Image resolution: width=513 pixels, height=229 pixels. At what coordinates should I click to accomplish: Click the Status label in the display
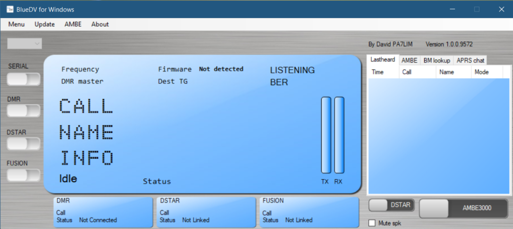[x=157, y=181]
